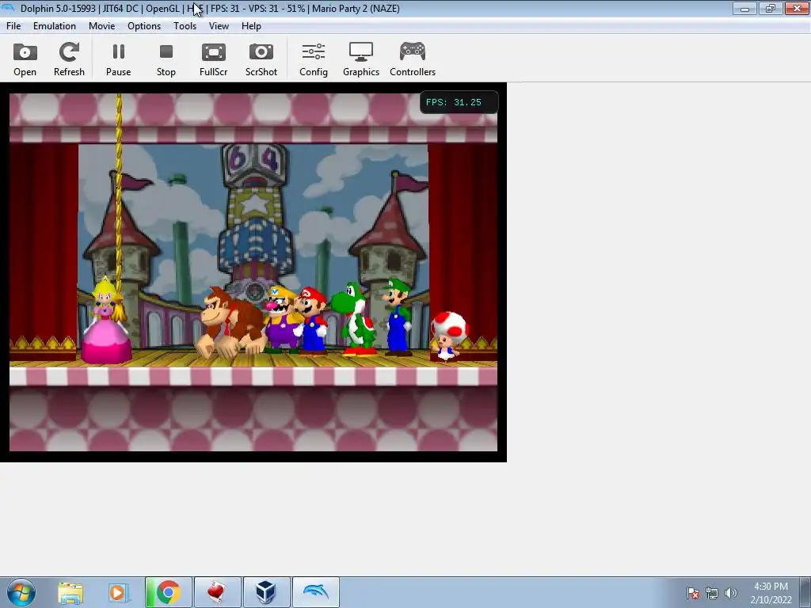
Task: Select Dolphin emulator taskbar button
Action: pyautogui.click(x=315, y=592)
